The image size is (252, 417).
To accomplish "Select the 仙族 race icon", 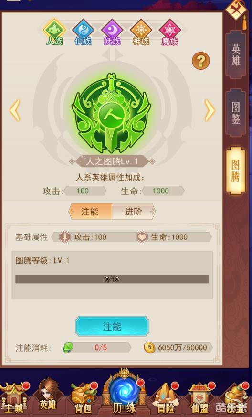I will click(x=83, y=32).
